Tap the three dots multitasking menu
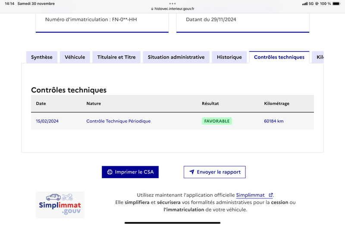 point(172,3)
